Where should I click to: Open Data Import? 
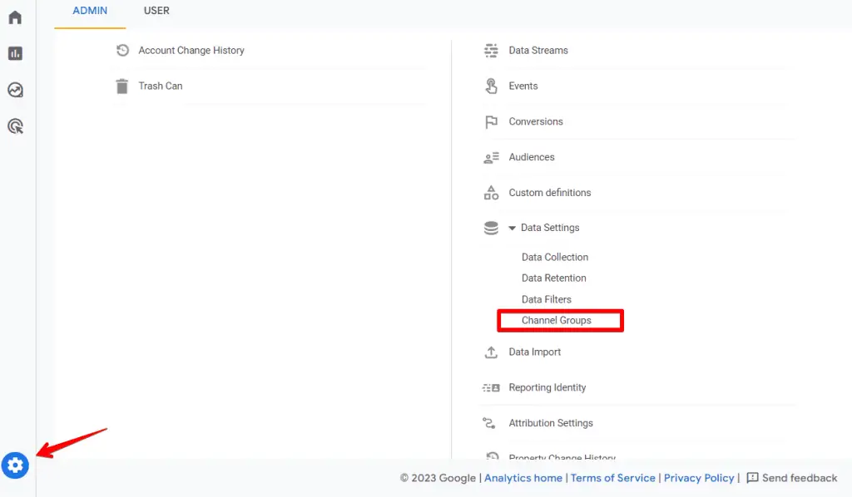point(536,352)
